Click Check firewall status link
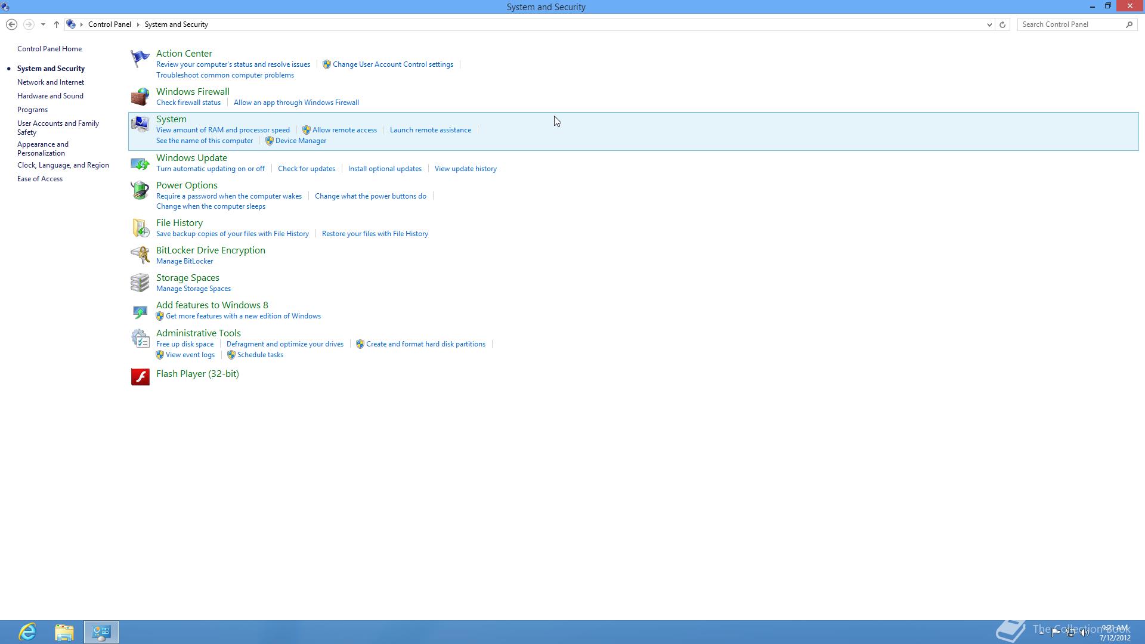The image size is (1145, 644). click(188, 103)
